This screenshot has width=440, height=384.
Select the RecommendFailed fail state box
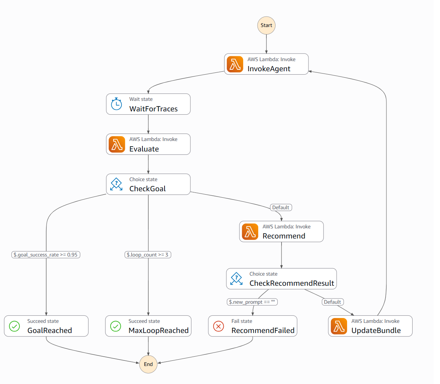[x=253, y=326]
